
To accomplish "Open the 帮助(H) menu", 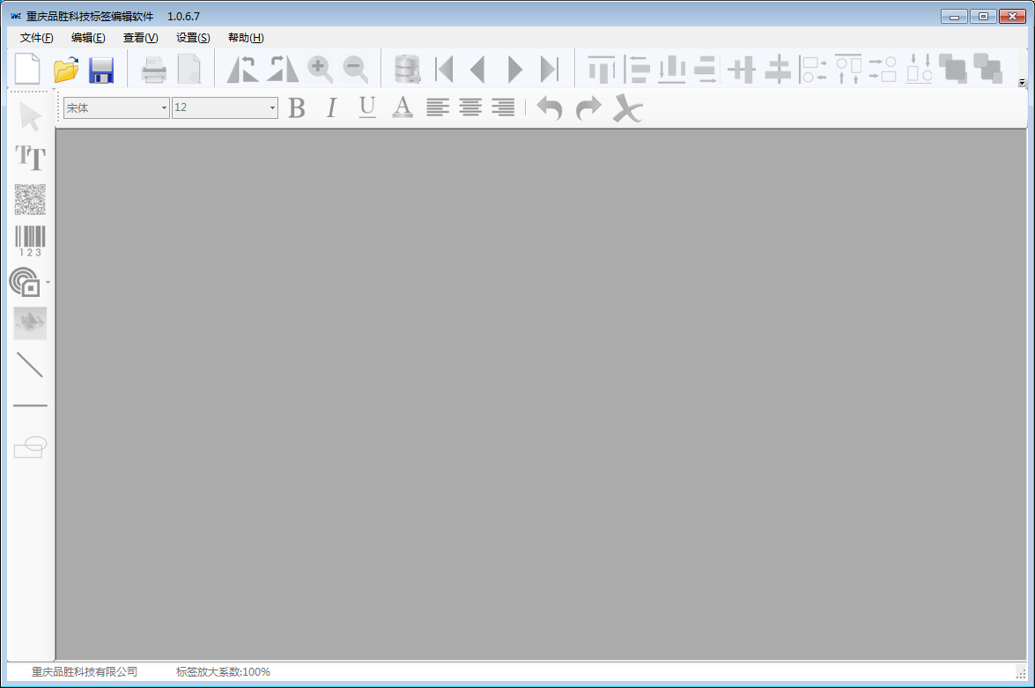I will click(246, 38).
